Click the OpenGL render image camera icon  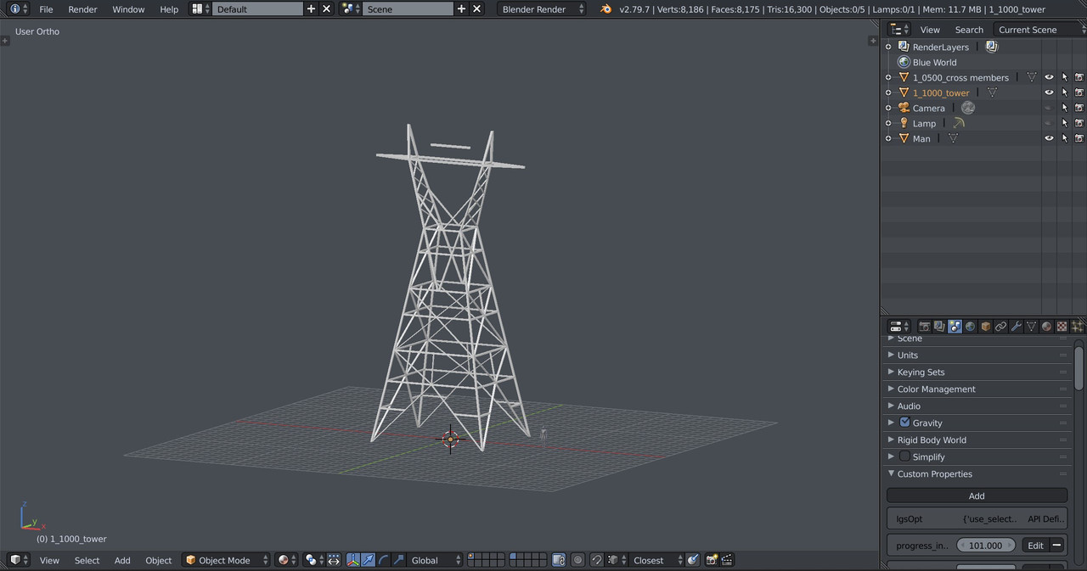pyautogui.click(x=712, y=560)
